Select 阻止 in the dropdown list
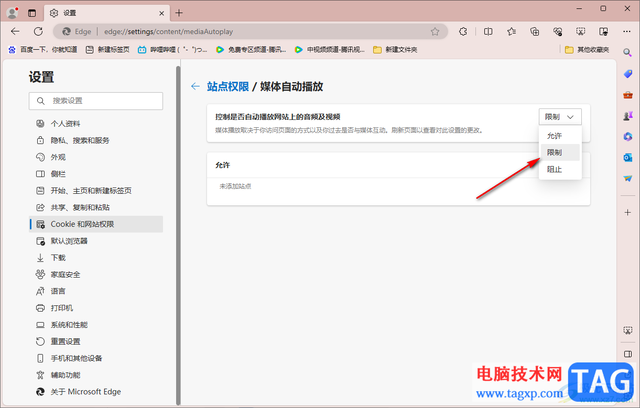Viewport: 640px width, 408px height. pyautogui.click(x=560, y=169)
